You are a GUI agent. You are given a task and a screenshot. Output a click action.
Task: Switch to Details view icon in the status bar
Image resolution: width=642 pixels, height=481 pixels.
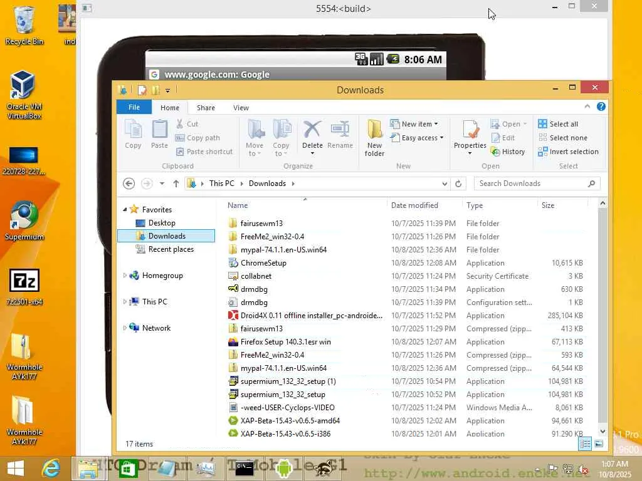(x=585, y=444)
